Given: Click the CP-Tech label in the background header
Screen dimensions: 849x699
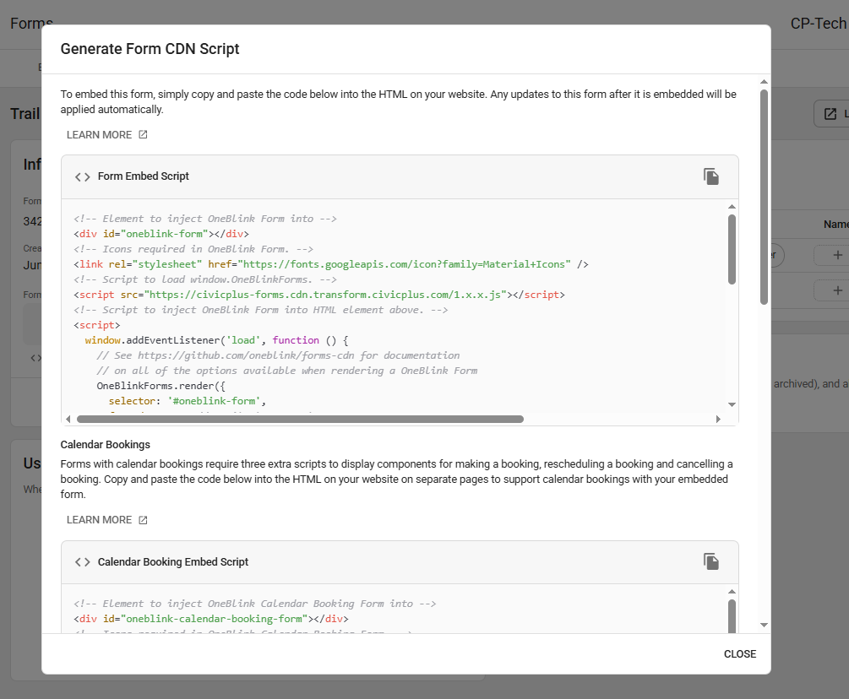Looking at the screenshot, I should click(818, 24).
